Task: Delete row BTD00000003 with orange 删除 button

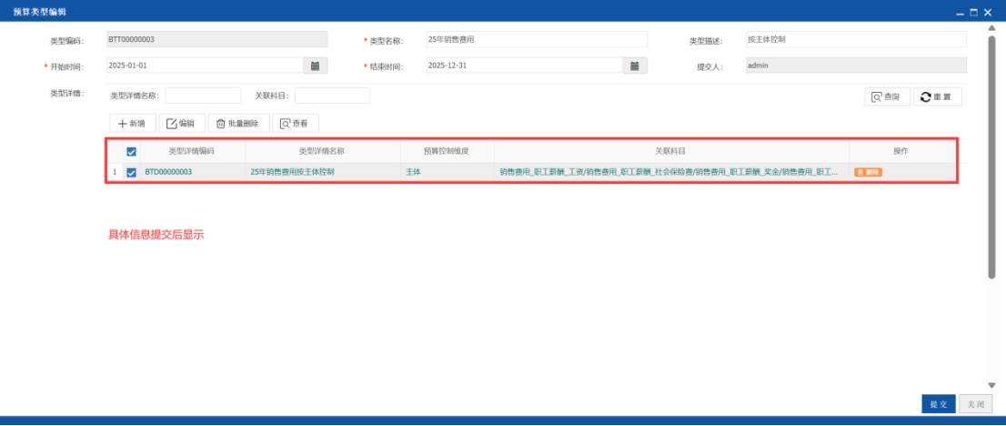Action: pyautogui.click(x=868, y=172)
